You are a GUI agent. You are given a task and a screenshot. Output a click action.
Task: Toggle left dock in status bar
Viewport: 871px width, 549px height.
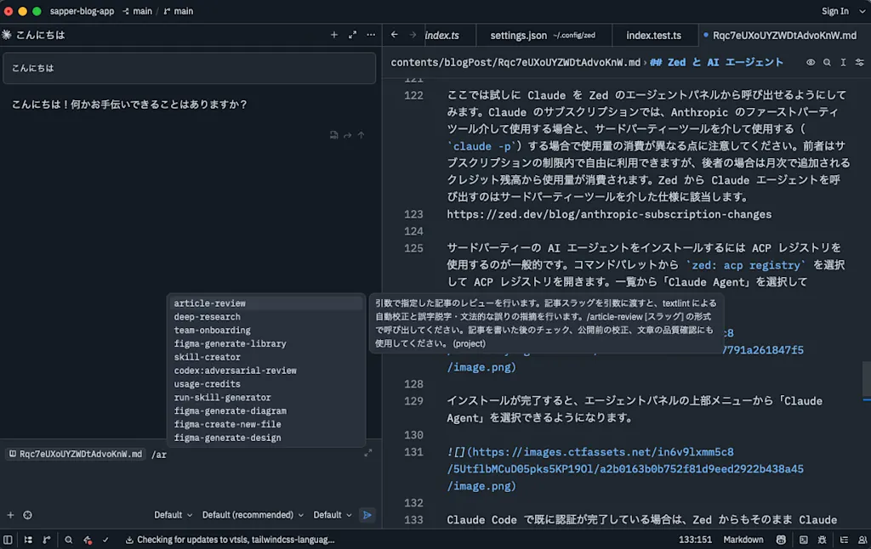(8, 540)
